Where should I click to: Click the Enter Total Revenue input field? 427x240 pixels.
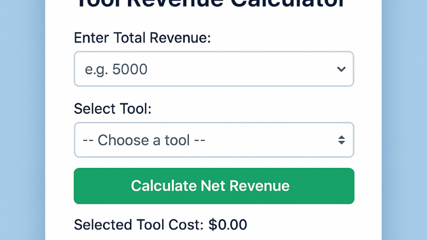tap(213, 69)
